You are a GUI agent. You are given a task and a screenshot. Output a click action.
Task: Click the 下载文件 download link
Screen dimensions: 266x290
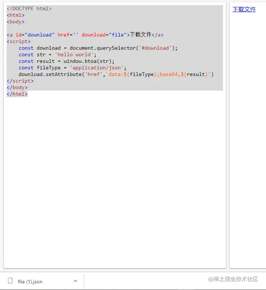[244, 9]
